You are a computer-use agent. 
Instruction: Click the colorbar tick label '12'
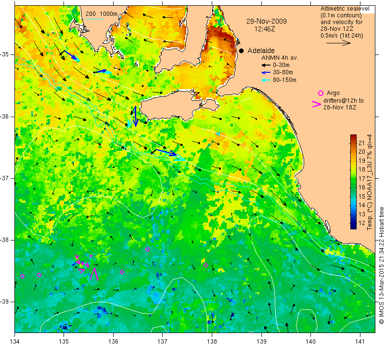point(362,223)
